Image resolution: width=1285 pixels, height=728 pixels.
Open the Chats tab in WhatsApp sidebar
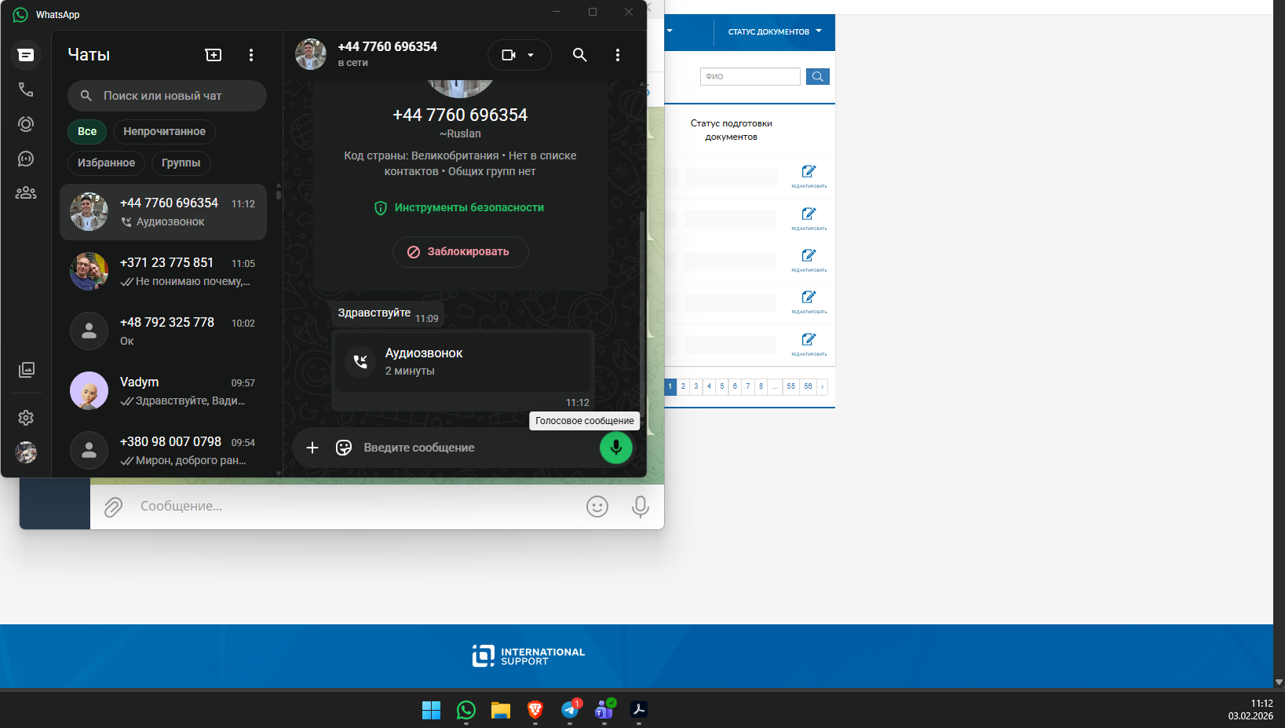[x=26, y=55]
